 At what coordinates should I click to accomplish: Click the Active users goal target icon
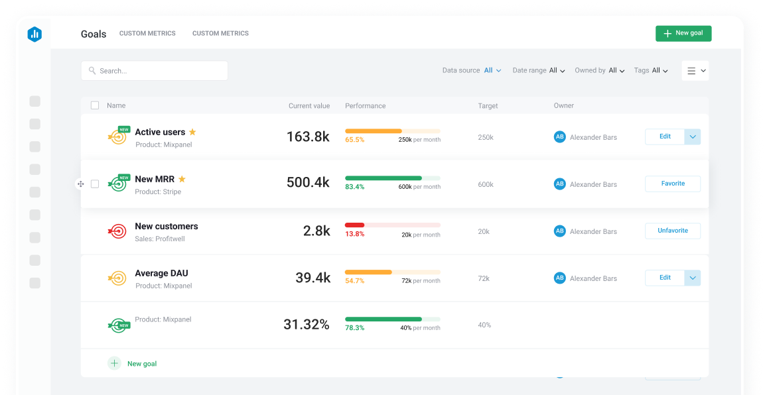coord(117,137)
